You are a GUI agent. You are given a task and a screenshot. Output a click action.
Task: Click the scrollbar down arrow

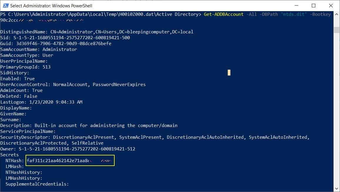(336, 188)
